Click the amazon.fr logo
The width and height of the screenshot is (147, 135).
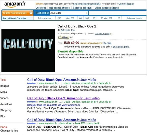click(x=15, y=5)
